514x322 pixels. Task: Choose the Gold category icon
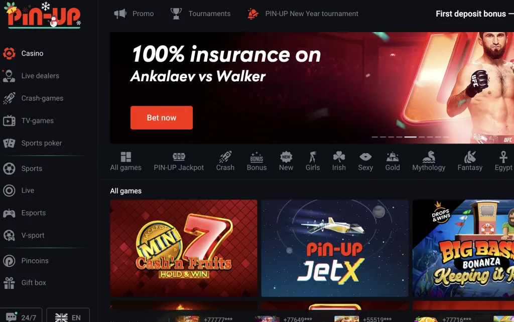pos(393,157)
